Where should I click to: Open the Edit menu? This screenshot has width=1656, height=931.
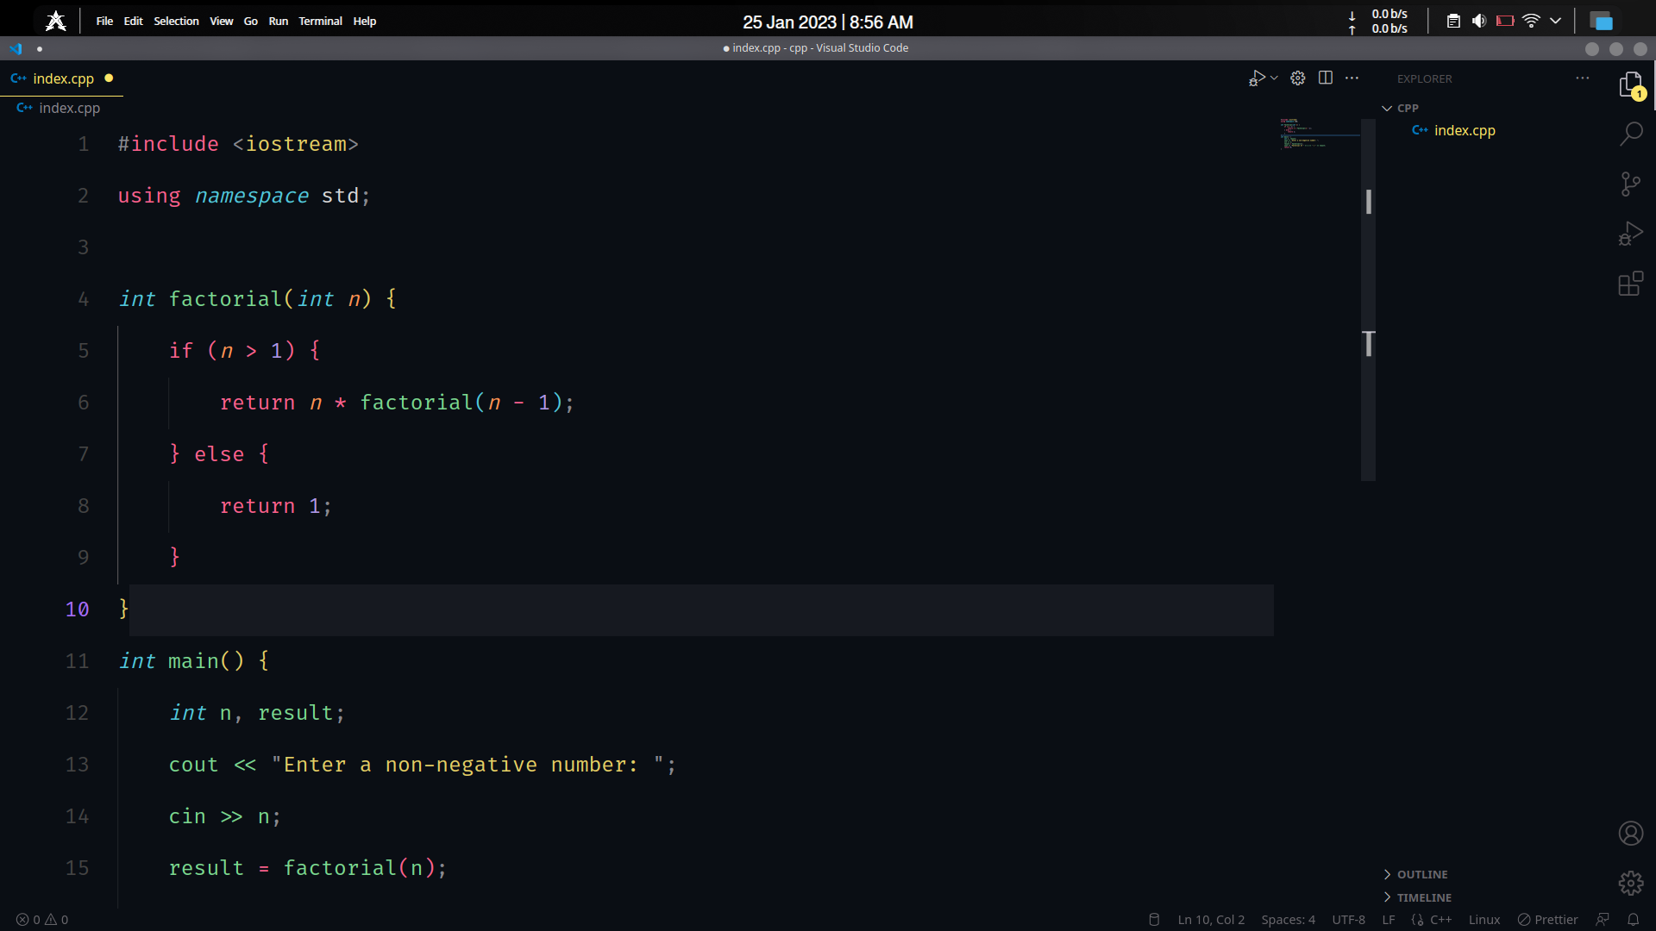[x=133, y=21]
